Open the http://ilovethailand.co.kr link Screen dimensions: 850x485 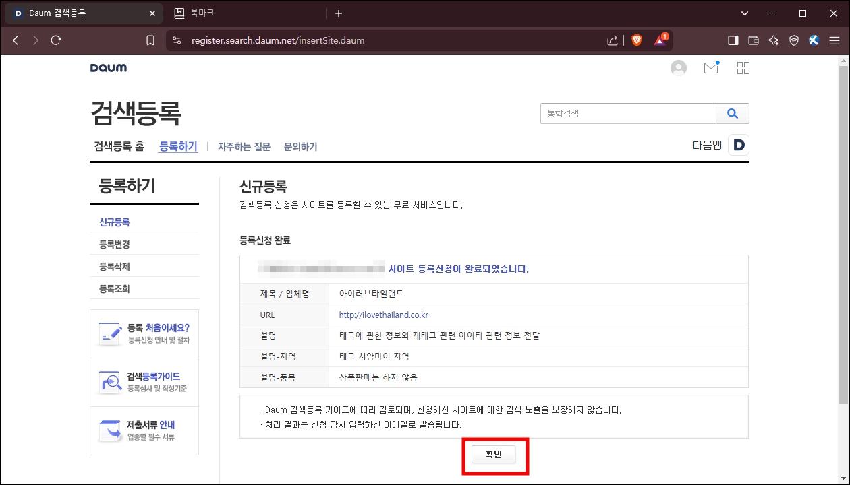pyautogui.click(x=383, y=315)
